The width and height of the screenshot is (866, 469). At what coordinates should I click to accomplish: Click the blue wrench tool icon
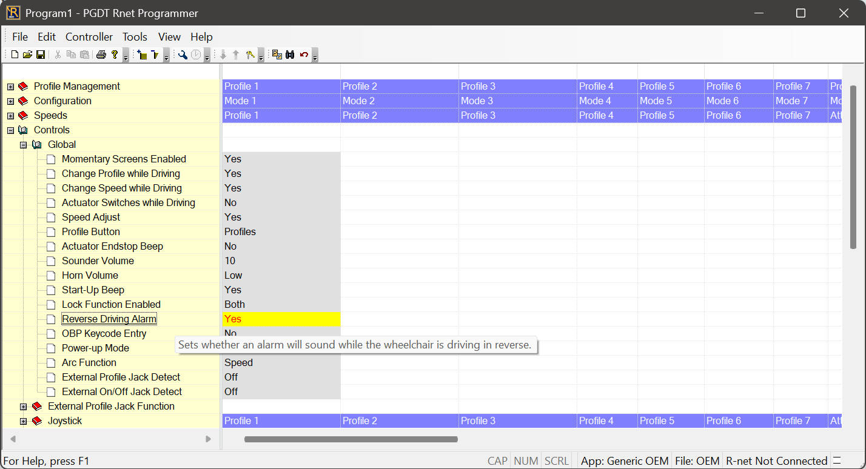182,55
